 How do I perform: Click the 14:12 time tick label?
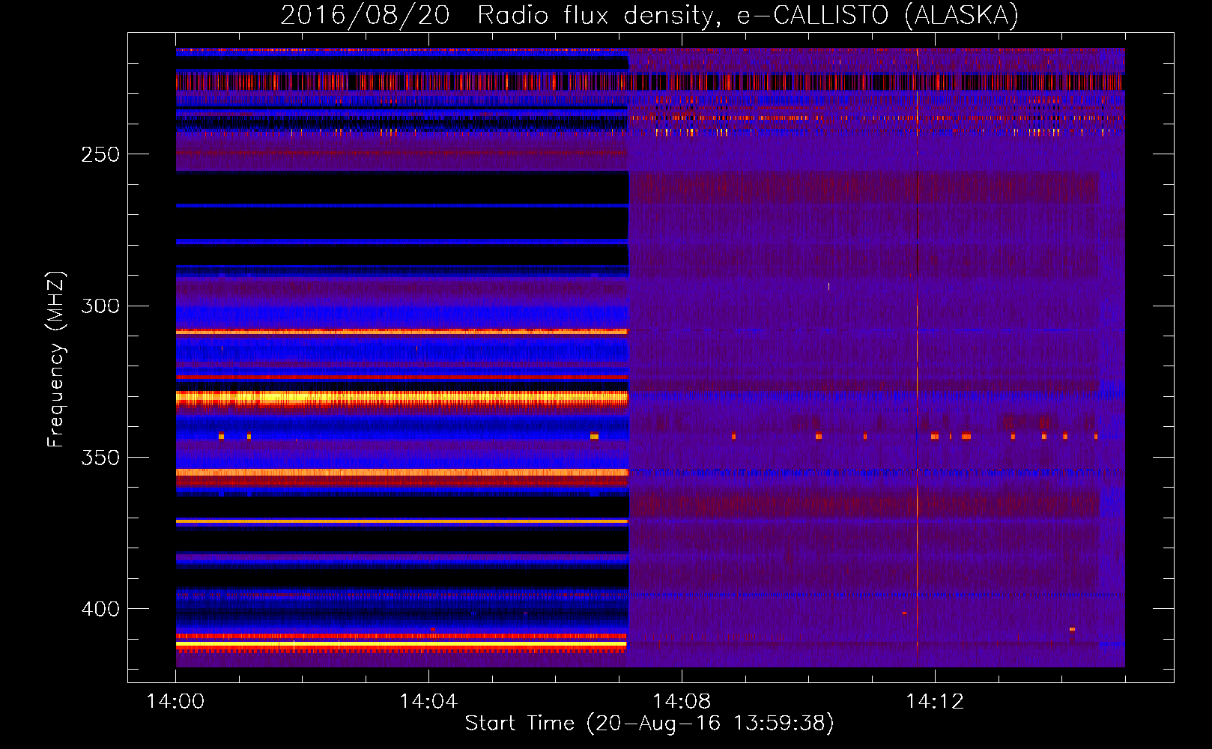tap(935, 701)
